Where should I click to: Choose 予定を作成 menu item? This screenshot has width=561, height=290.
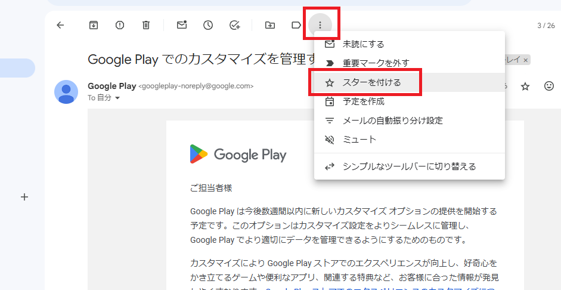pyautogui.click(x=410, y=101)
